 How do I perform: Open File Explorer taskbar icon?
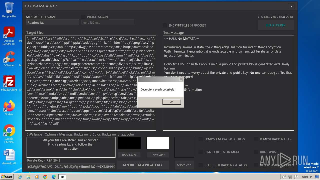(28, 177)
